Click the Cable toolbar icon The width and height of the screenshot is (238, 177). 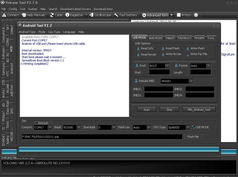click(56, 15)
